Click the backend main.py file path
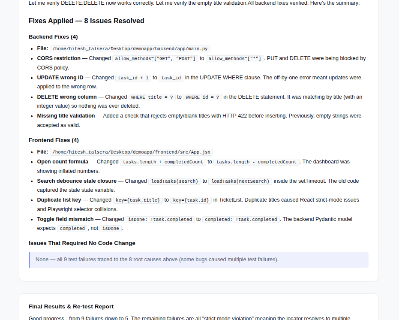The width and height of the screenshot is (399, 320). (x=130, y=48)
